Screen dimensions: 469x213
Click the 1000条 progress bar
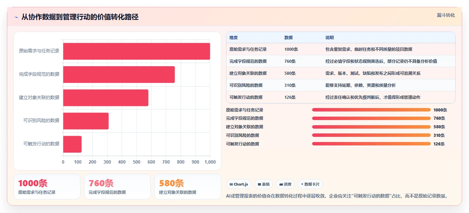[x=371, y=110]
